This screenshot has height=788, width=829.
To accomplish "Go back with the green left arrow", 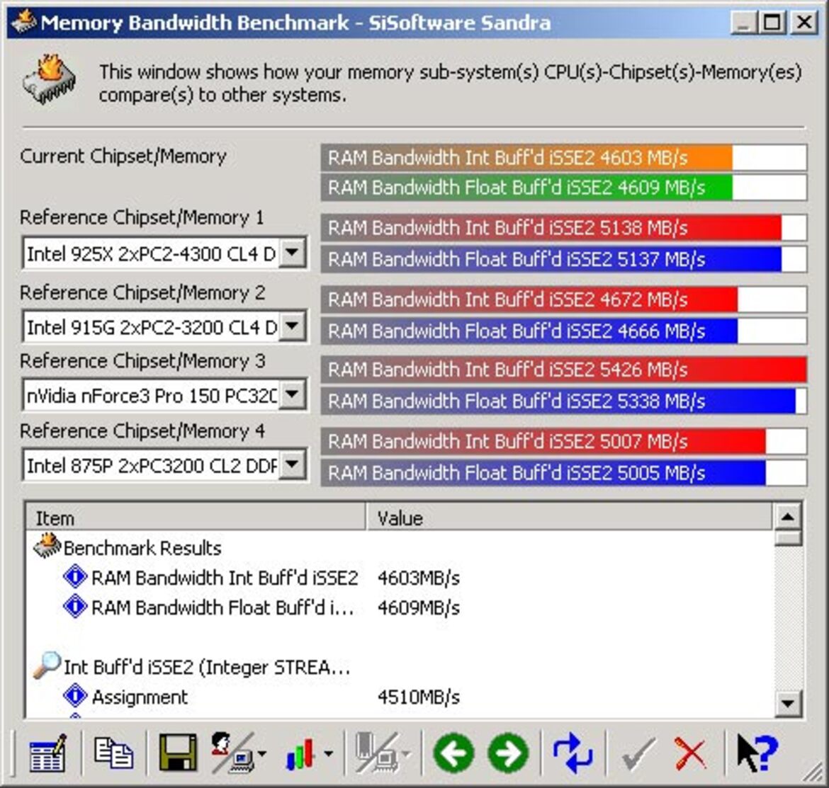I will tap(453, 753).
